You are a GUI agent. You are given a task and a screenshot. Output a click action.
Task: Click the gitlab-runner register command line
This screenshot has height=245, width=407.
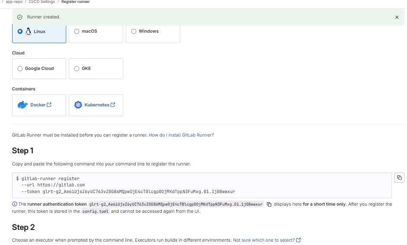pos(48,179)
